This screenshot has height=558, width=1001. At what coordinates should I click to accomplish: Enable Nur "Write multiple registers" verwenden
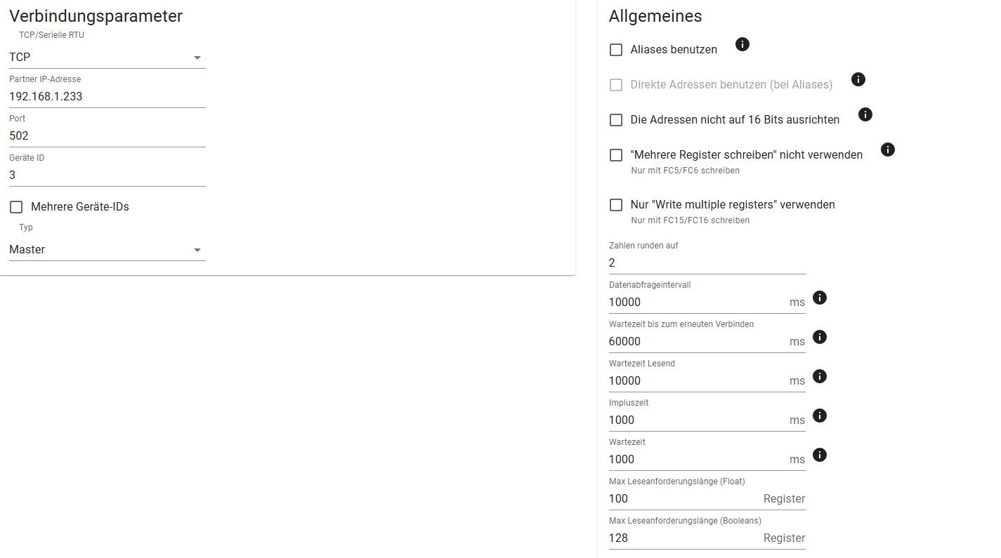[x=616, y=205]
